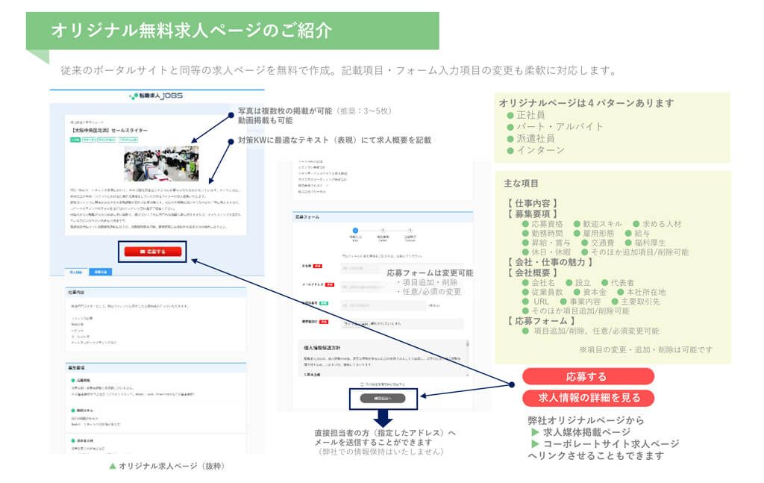Click the ▲ marker beside オリジナル求人ページ caption

(114, 464)
